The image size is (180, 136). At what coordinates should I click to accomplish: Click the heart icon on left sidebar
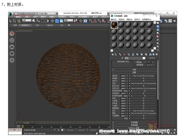pos(12,54)
